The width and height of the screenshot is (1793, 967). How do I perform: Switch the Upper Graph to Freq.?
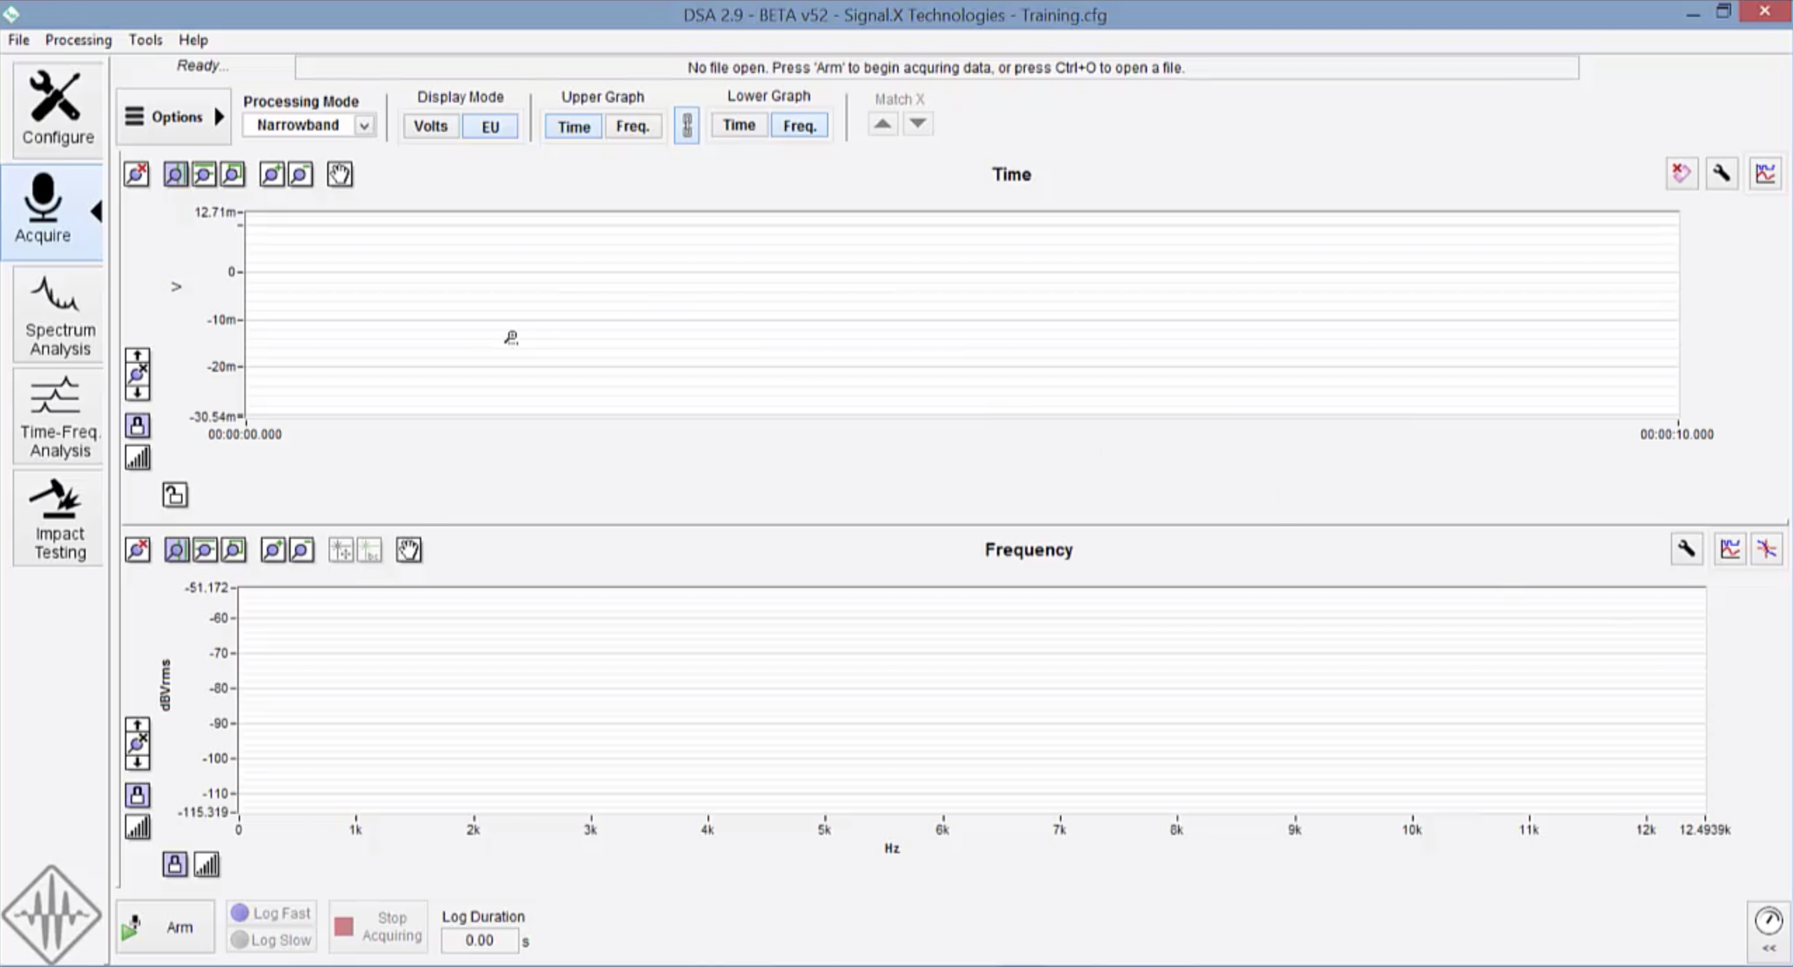point(633,126)
